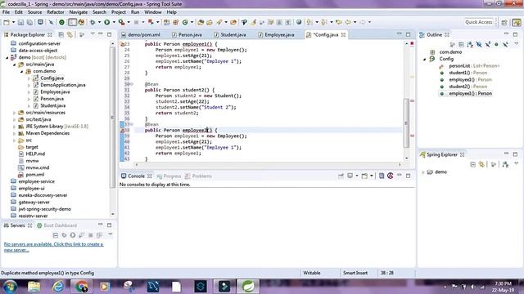Screen dimensions: 524x294
Task: Click the Windows Start button
Action: coord(10,287)
